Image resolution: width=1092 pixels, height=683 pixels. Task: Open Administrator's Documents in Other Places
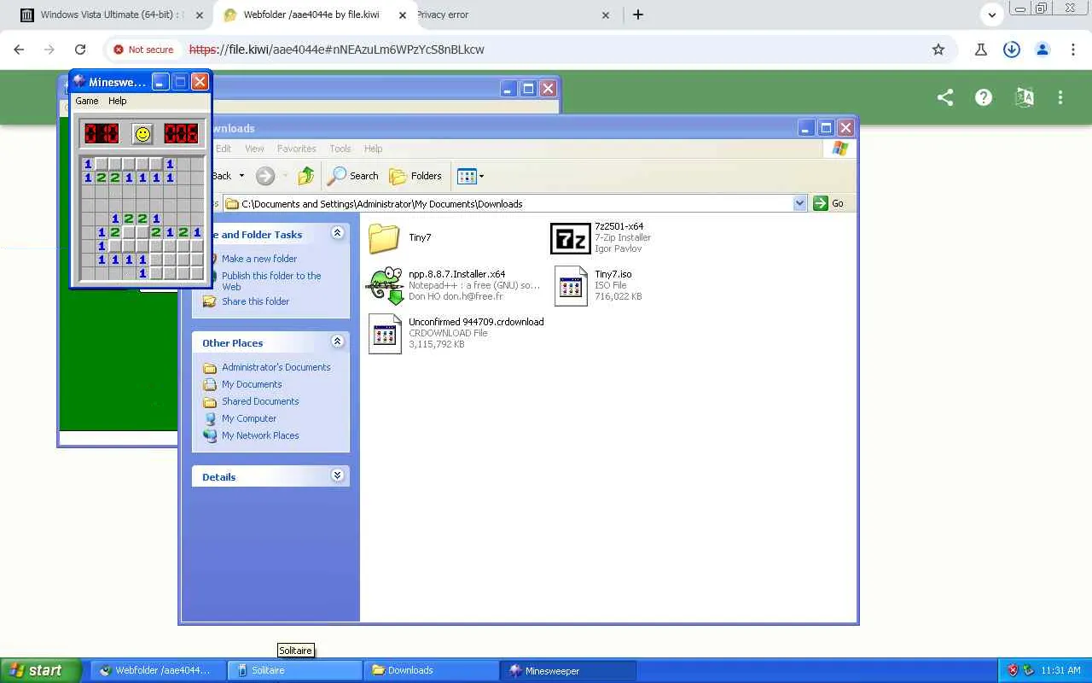coord(276,367)
